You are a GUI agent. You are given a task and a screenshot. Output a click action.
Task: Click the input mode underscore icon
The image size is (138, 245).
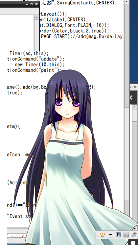[x=110, y=235]
